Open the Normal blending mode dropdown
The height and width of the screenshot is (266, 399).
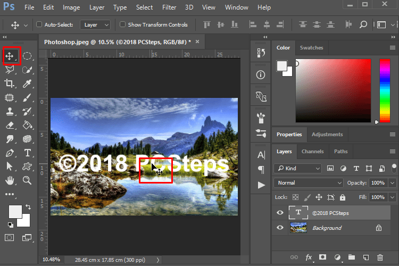pos(309,183)
